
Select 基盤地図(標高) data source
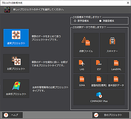click(x=99, y=82)
